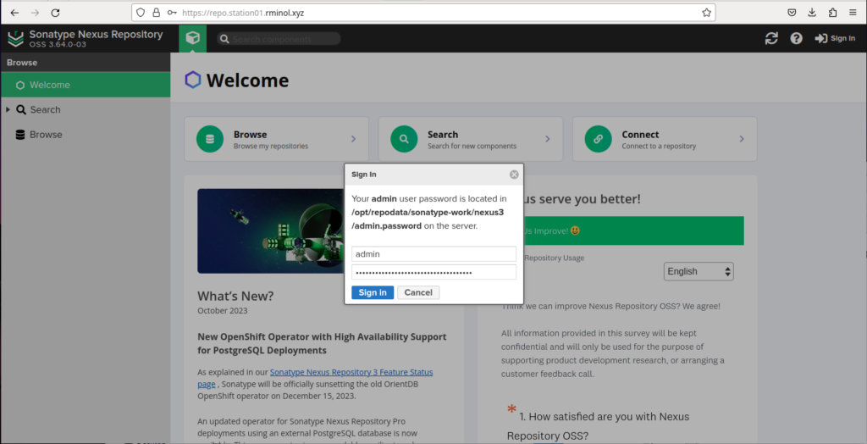This screenshot has width=867, height=444.
Task: Open the Pocket icon in the browser toolbar
Action: click(x=792, y=13)
